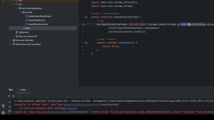The height and width of the screenshot is (120, 214).
Task: Click the ExceptionInInitializerError link
Action: click(82, 105)
